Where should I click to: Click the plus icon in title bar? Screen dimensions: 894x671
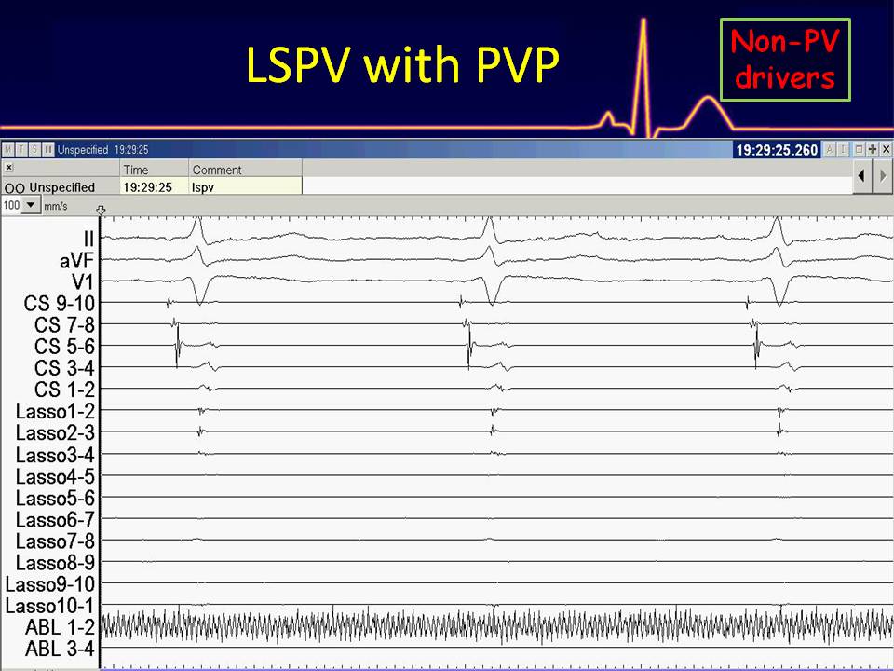pyautogui.click(x=872, y=150)
